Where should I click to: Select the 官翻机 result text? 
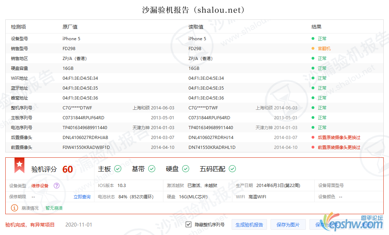[x=324, y=49]
